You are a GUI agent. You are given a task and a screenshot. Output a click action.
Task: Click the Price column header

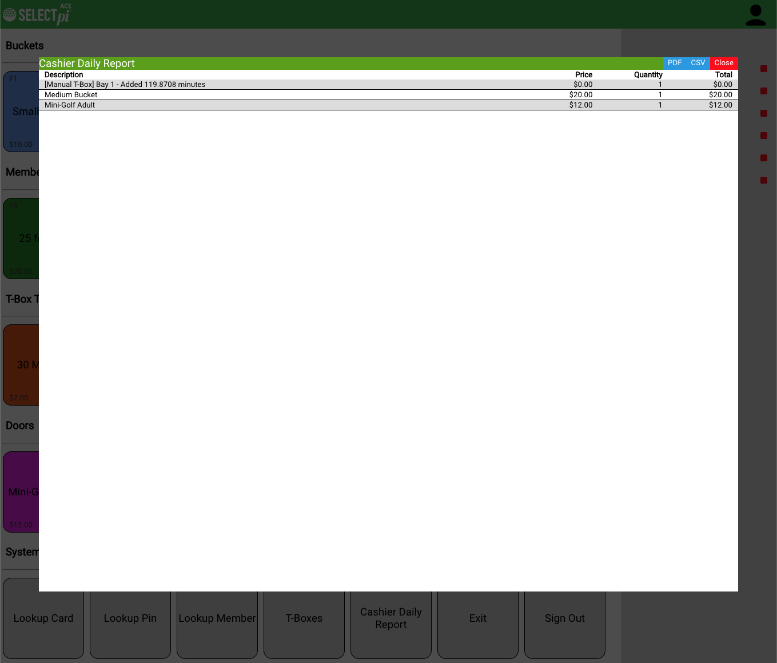click(584, 75)
